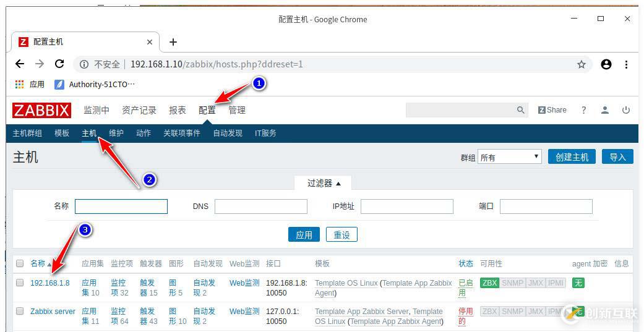Image resolution: width=644 pixels, height=332 pixels.
Task: Click the site info icon in address bar
Action: point(84,64)
